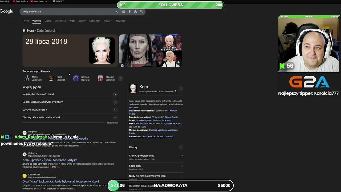Click Prześlij opinię feedback link
Screen dimensions: 341x192
[112, 122]
